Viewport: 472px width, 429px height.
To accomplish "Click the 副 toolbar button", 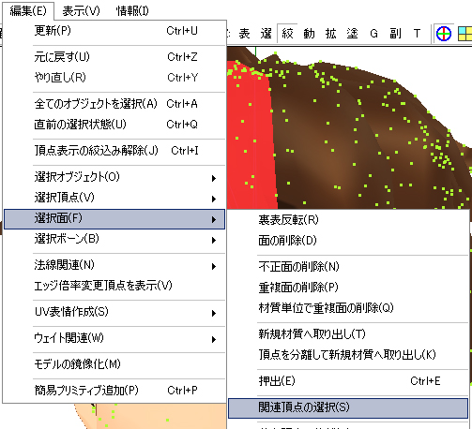I will click(x=395, y=33).
